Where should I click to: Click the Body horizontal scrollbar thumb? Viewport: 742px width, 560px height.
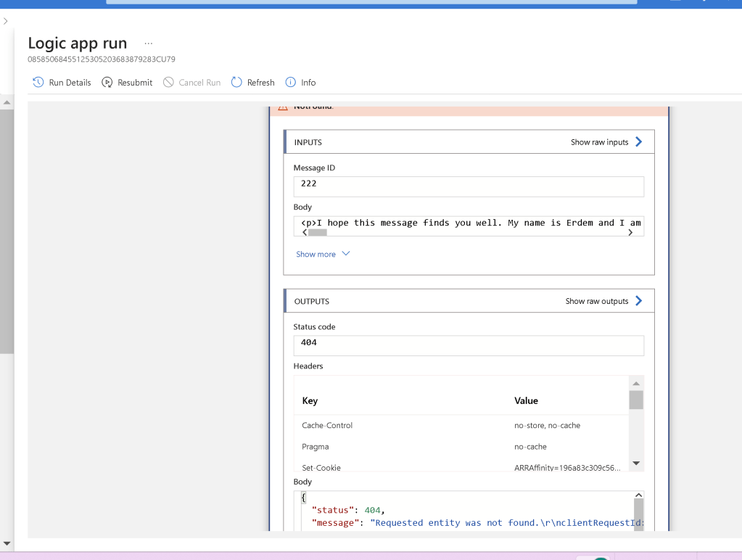[x=318, y=232]
